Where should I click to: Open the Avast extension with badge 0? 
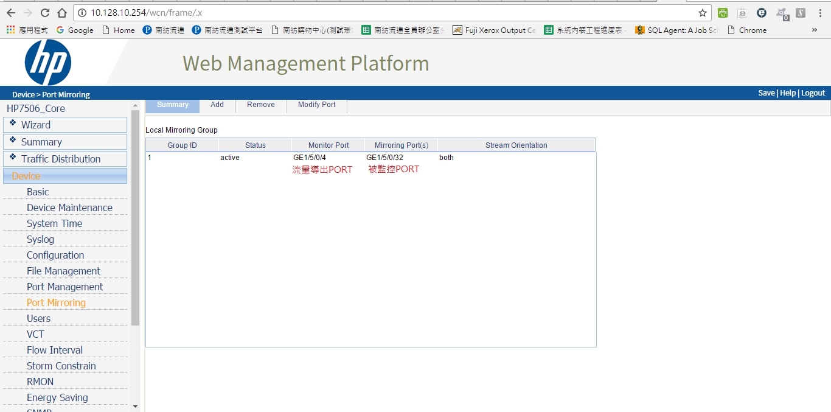[x=782, y=12]
